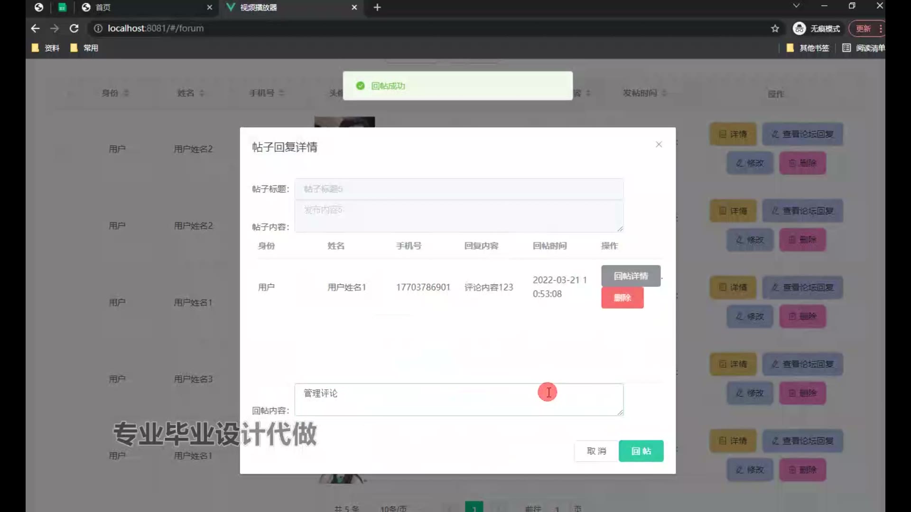
Task: Open the 阅读清单 reading list
Action: tap(864, 48)
